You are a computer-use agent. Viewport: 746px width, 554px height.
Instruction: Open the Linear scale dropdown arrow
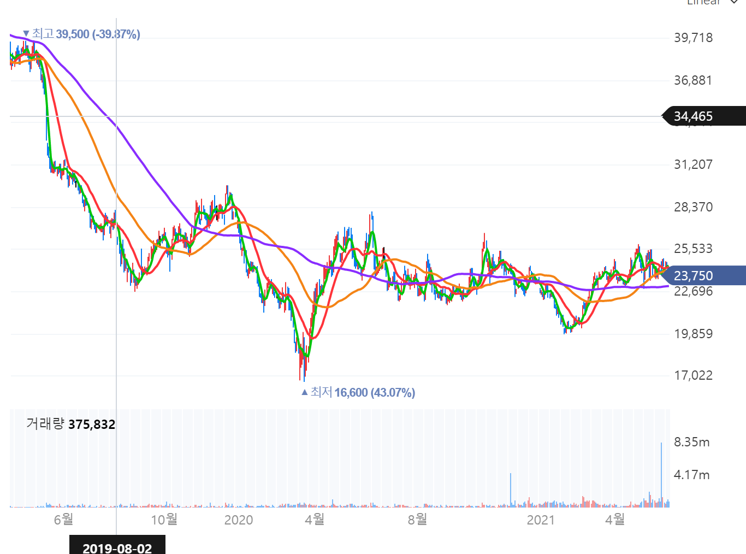[733, 2]
